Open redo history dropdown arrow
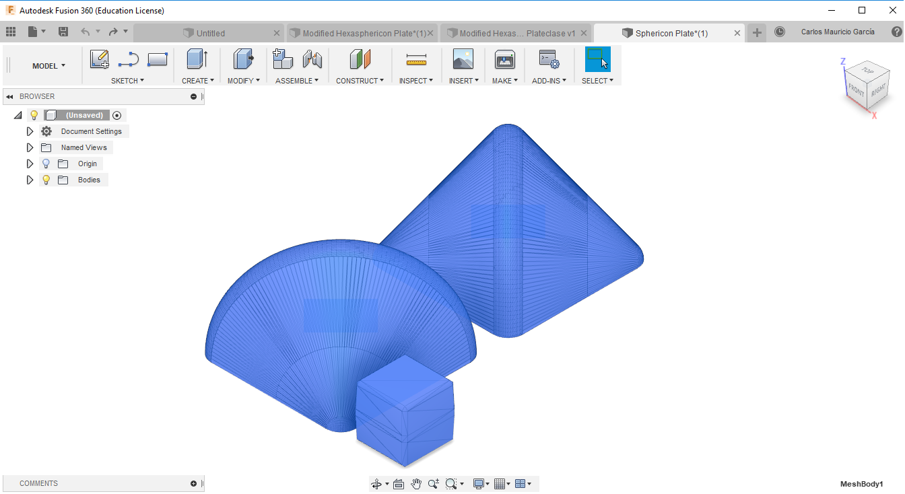The width and height of the screenshot is (905, 494). click(x=126, y=32)
